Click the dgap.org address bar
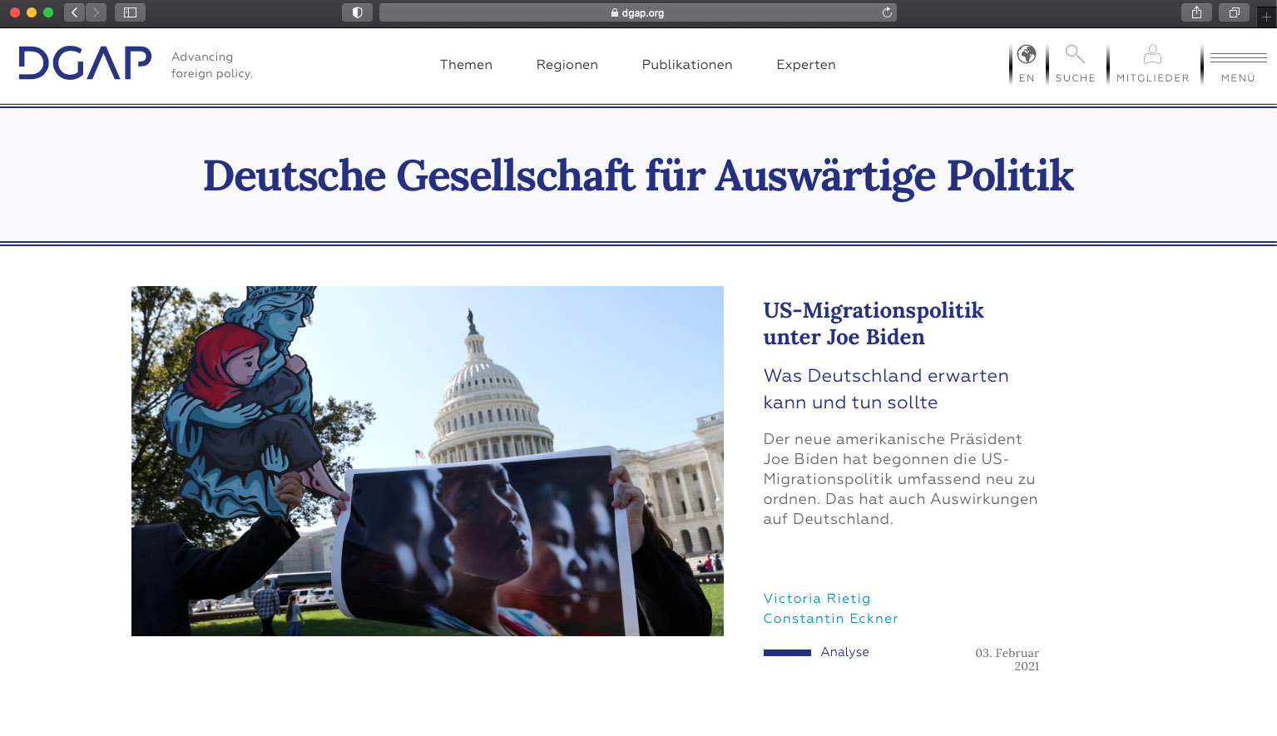 (637, 12)
